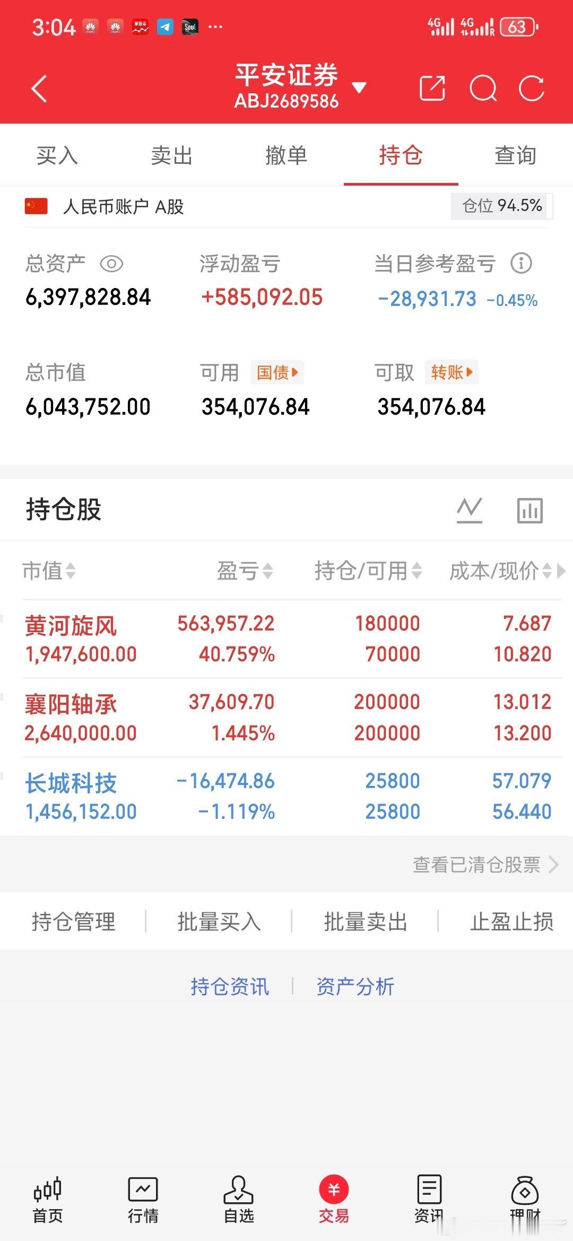Open 查看已清仓股票 chevron link
The height and width of the screenshot is (1241, 573).
click(x=485, y=864)
